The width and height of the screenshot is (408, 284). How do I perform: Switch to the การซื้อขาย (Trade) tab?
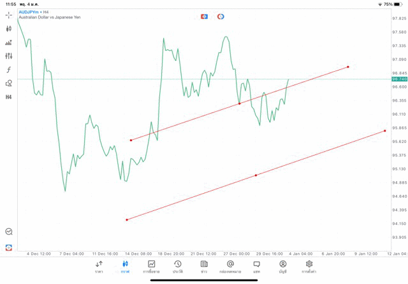click(x=152, y=266)
